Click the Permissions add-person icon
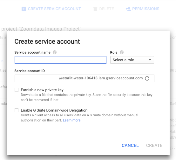The width and height of the screenshot is (176, 160). [128, 9]
